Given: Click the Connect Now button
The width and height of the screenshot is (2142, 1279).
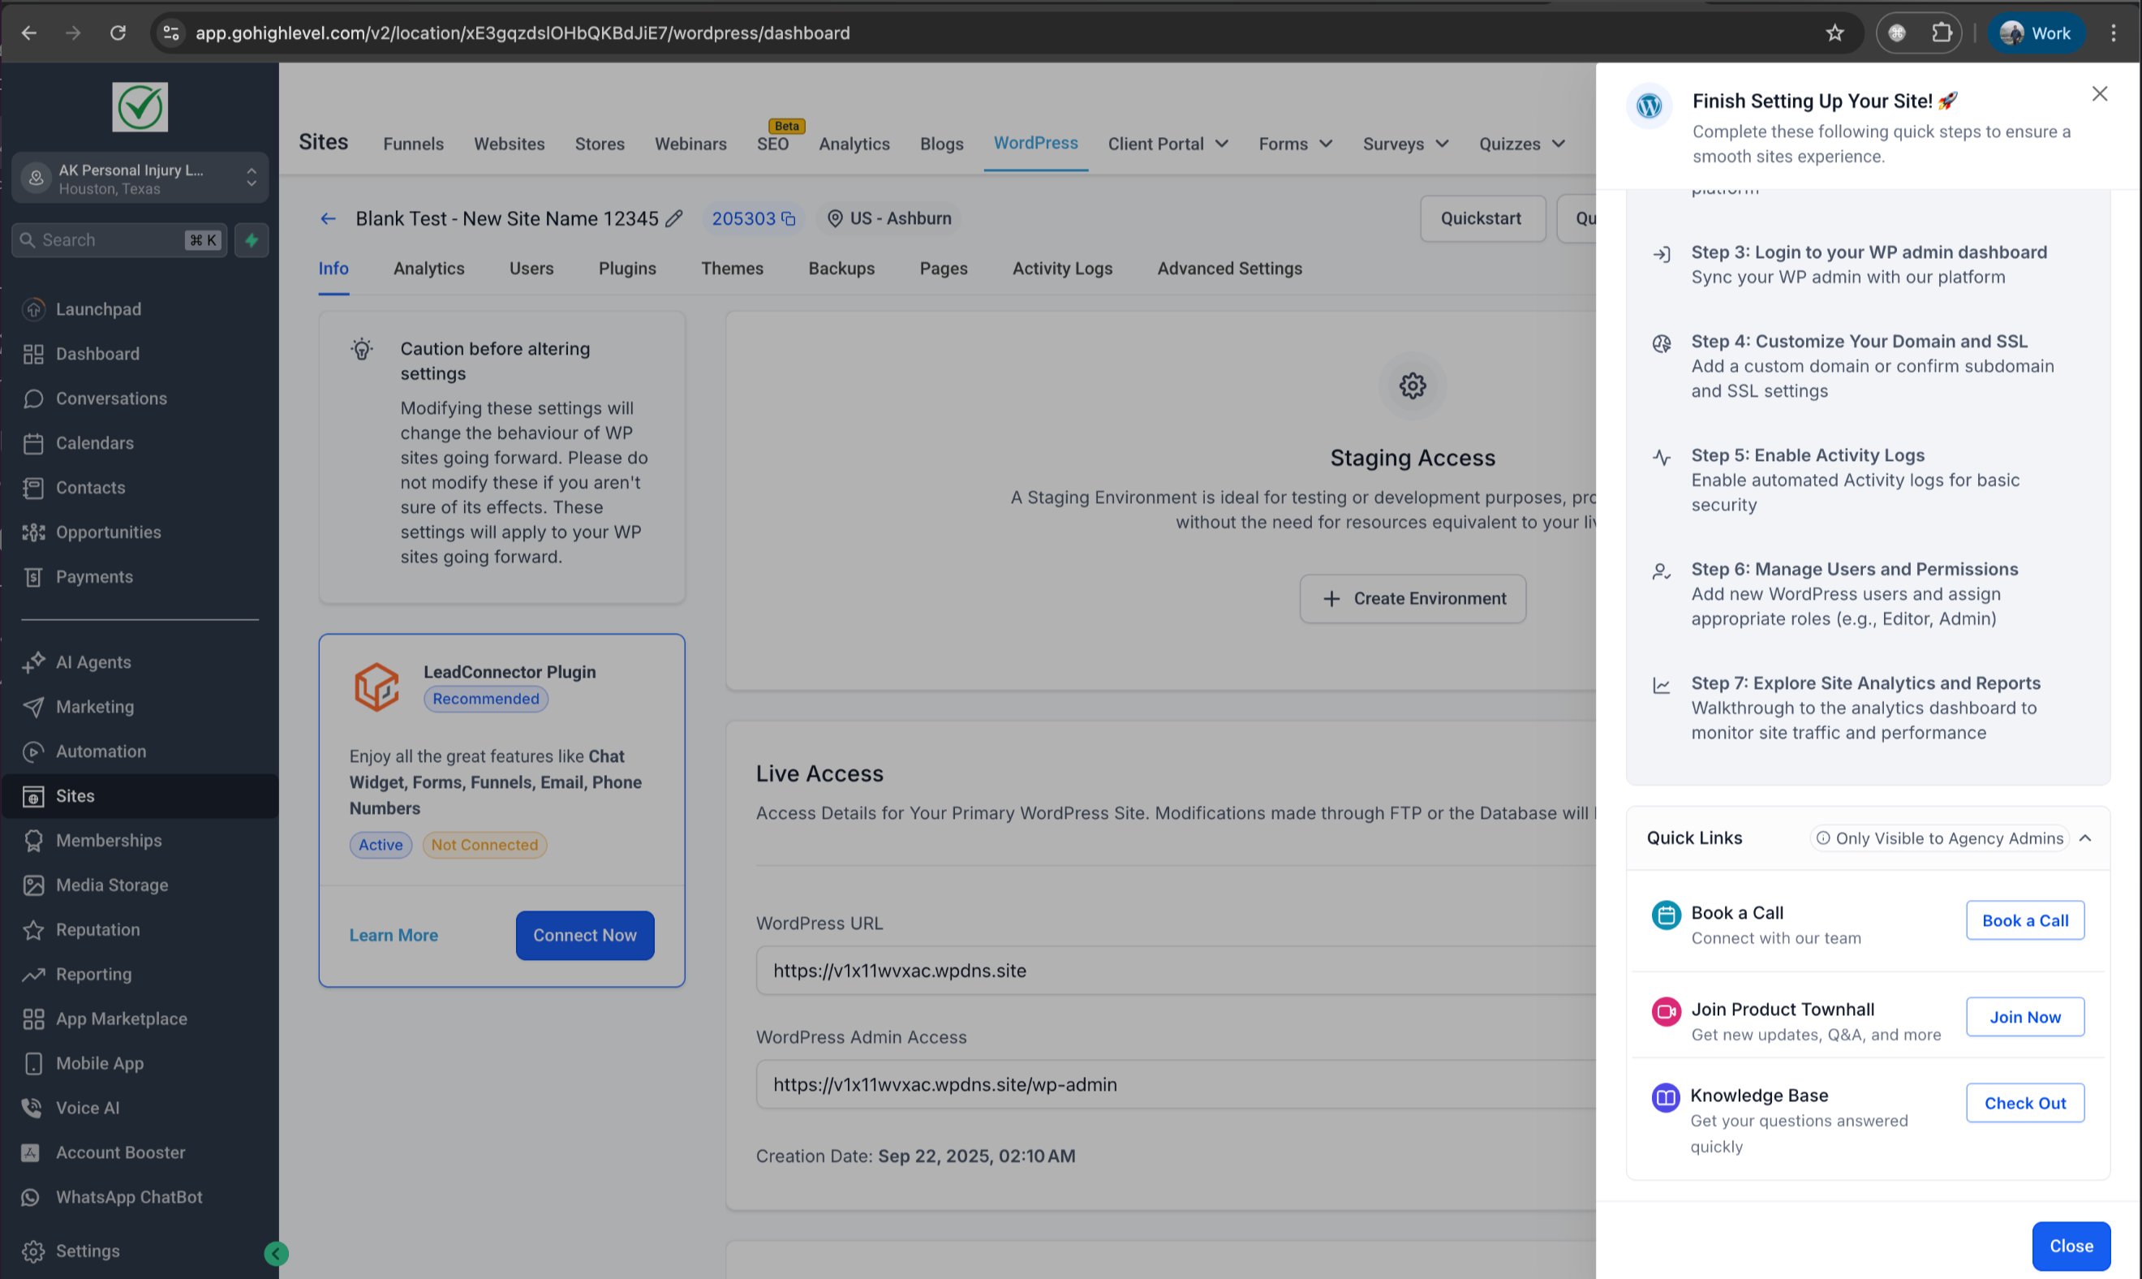Looking at the screenshot, I should pyautogui.click(x=584, y=935).
